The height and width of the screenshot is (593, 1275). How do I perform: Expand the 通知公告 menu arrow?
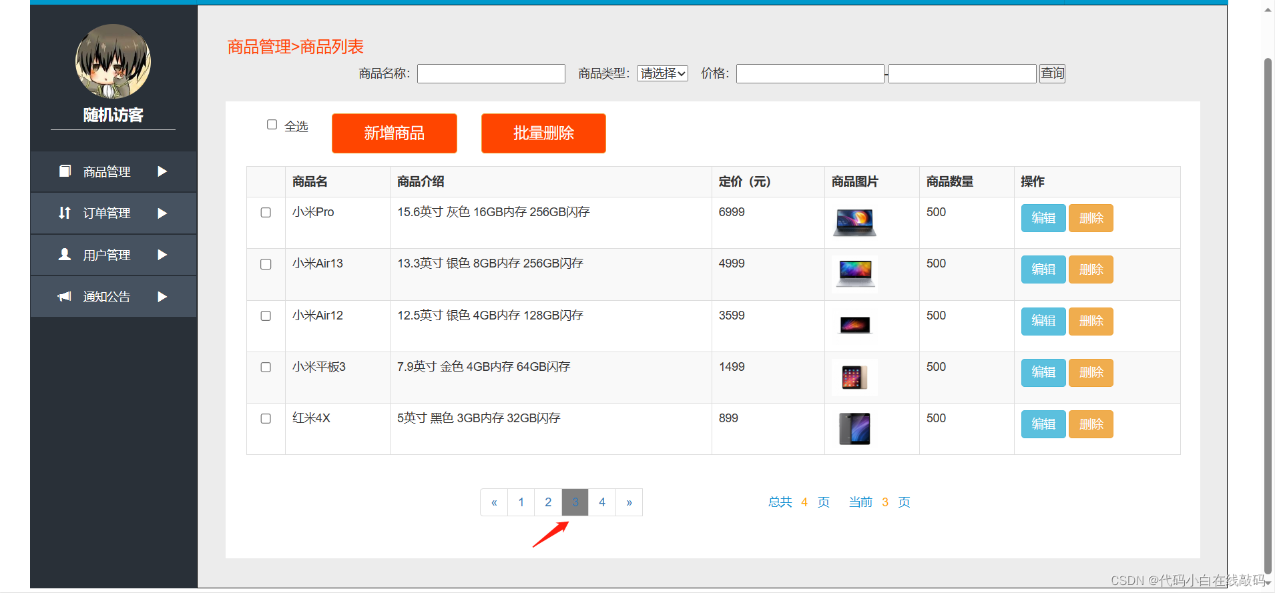click(162, 297)
